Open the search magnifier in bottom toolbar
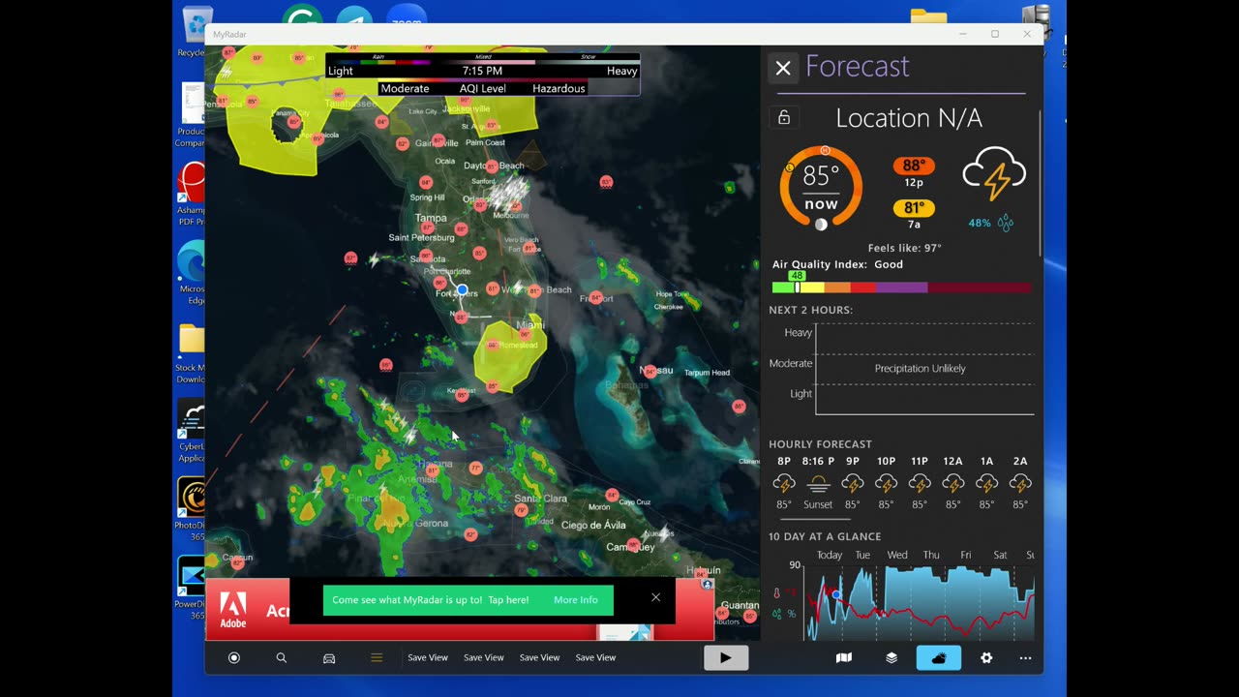Image resolution: width=1239 pixels, height=697 pixels. click(282, 657)
